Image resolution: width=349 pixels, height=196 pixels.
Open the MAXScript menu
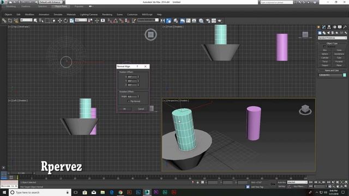coord(147,15)
